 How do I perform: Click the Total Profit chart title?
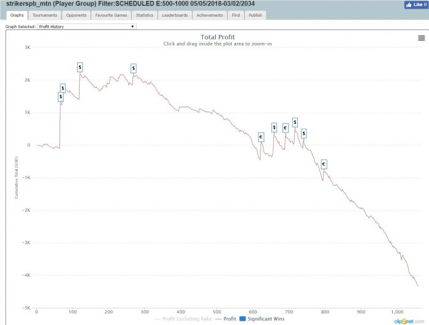tap(218, 37)
